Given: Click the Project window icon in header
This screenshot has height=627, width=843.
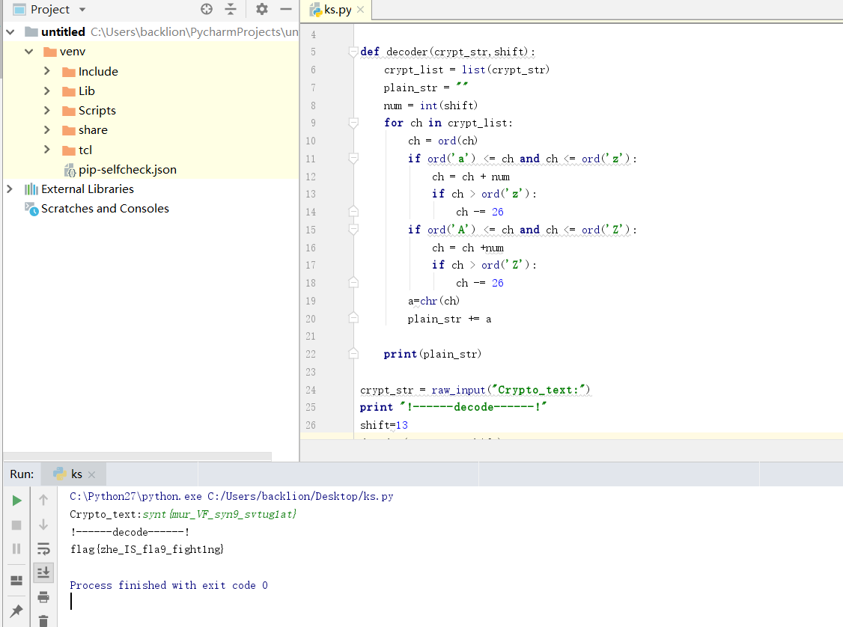Looking at the screenshot, I should pyautogui.click(x=19, y=10).
